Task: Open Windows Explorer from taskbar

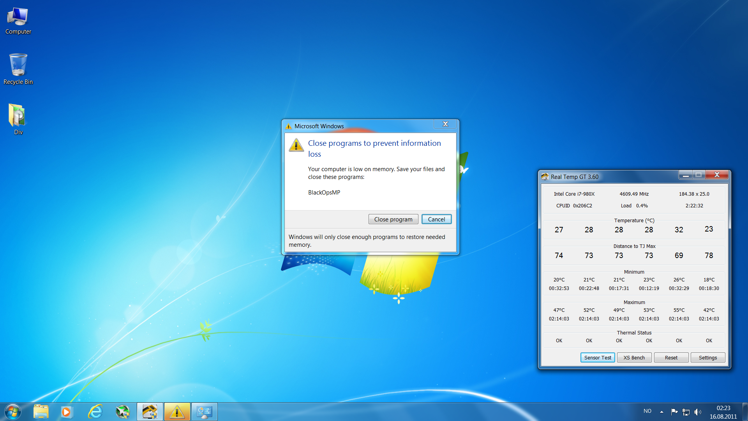Action: pyautogui.click(x=41, y=412)
